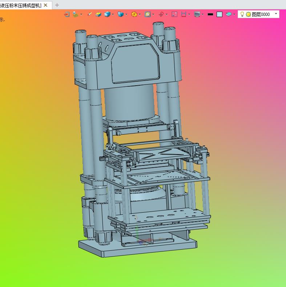
Task: Close the 液压粉末压铸成型机 tab
Action: pos(46,5)
